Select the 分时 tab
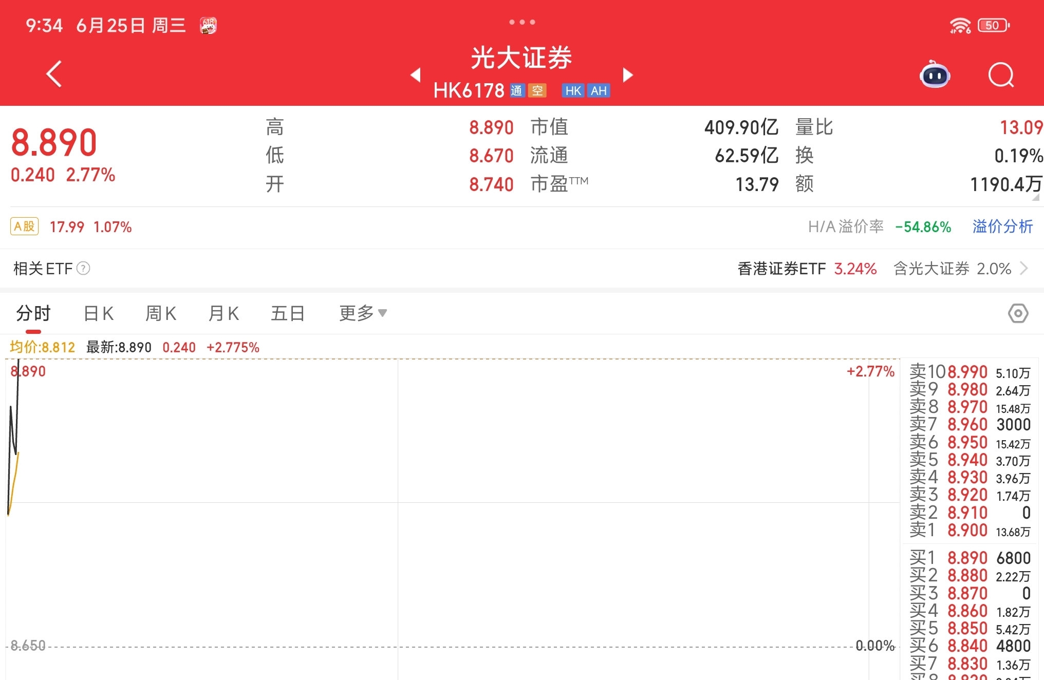Image resolution: width=1044 pixels, height=680 pixels. 33,313
